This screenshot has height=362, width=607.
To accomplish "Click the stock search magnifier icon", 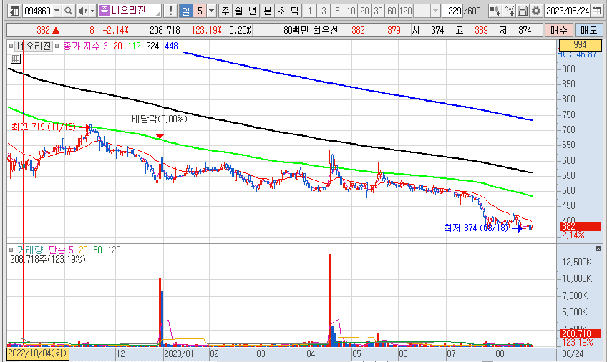I will [69, 11].
